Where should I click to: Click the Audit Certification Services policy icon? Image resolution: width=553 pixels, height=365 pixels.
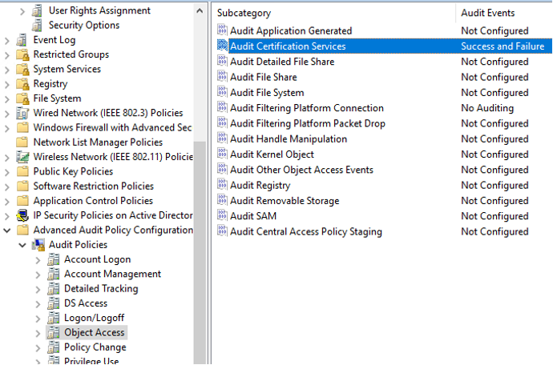pos(222,46)
